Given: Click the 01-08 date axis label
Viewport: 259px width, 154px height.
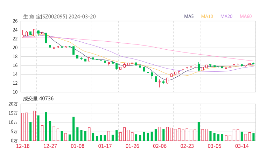Looking at the screenshot, I should [x=77, y=146].
